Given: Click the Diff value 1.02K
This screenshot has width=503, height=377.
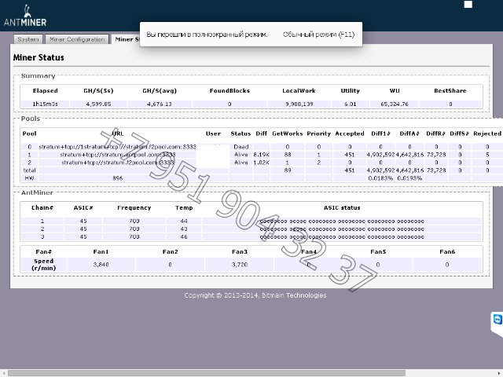Looking at the screenshot, I should click(262, 163).
